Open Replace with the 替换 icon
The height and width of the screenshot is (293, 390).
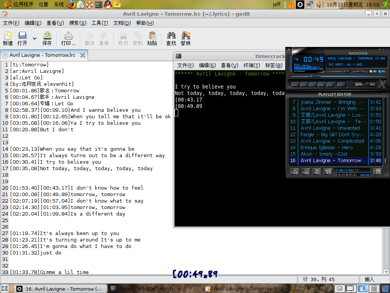click(185, 39)
